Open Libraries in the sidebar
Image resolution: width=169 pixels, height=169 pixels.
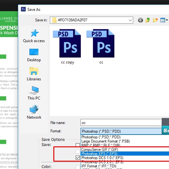click(34, 74)
